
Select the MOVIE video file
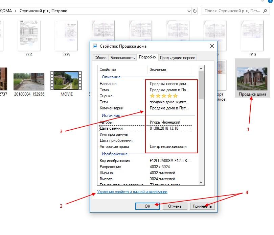click(x=66, y=81)
